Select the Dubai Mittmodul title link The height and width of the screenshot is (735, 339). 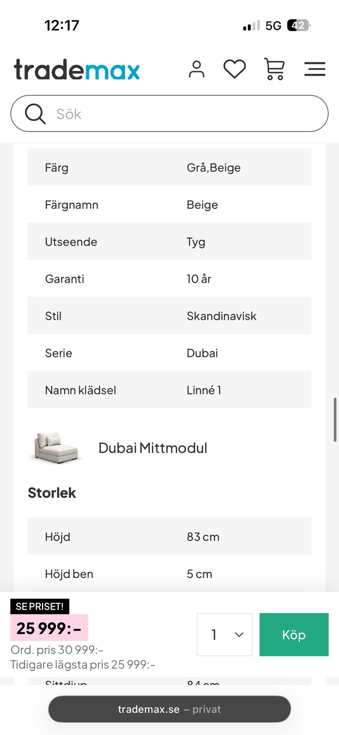pos(153,448)
